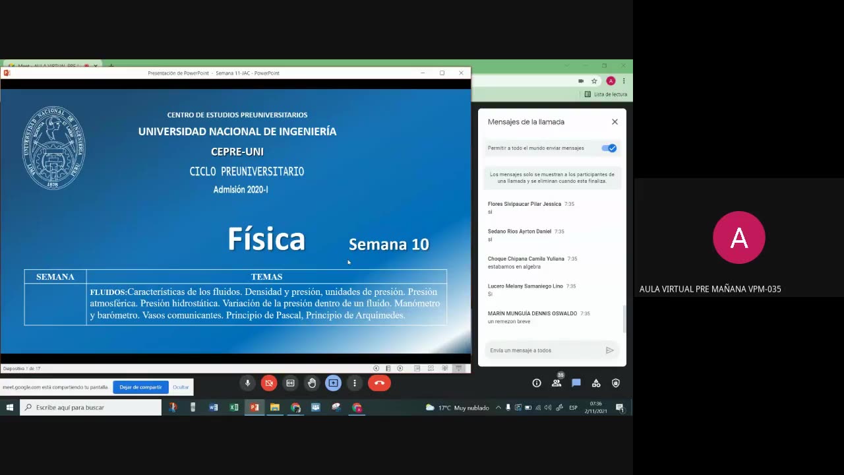Click Escribe aquí para buscar search box
This screenshot has height=475, width=844.
(x=91, y=408)
